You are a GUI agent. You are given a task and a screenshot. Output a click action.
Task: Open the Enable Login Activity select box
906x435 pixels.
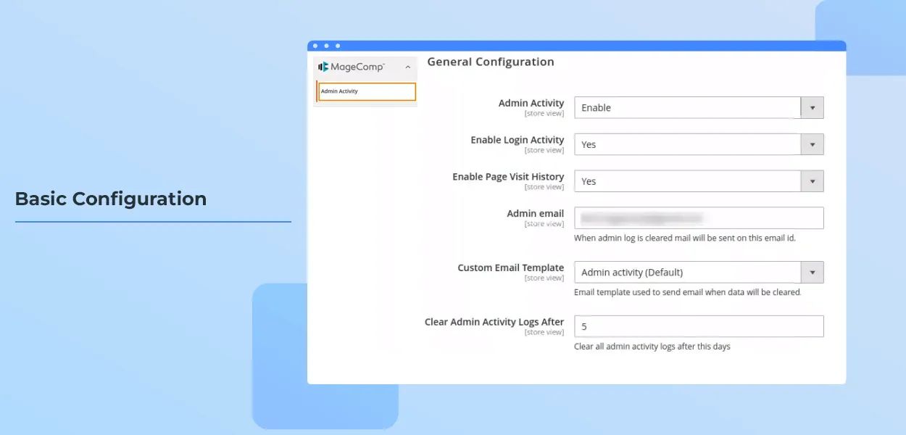coord(687,144)
